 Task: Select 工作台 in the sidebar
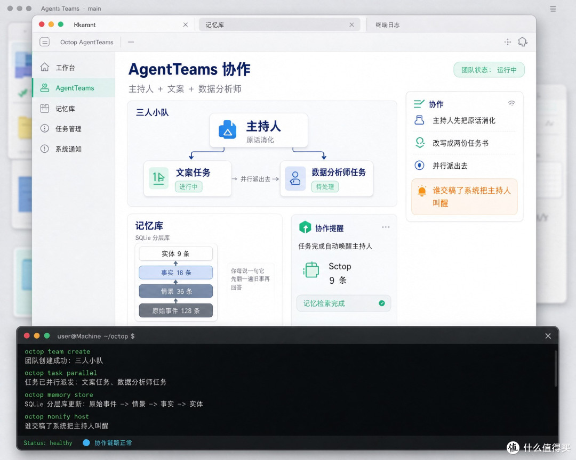pyautogui.click(x=74, y=68)
